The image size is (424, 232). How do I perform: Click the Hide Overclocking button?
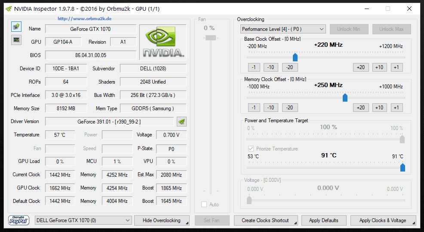click(162, 220)
